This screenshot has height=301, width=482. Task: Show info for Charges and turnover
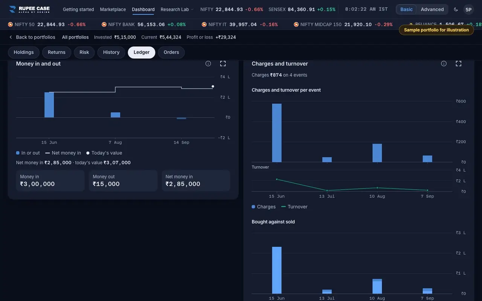pyautogui.click(x=444, y=64)
